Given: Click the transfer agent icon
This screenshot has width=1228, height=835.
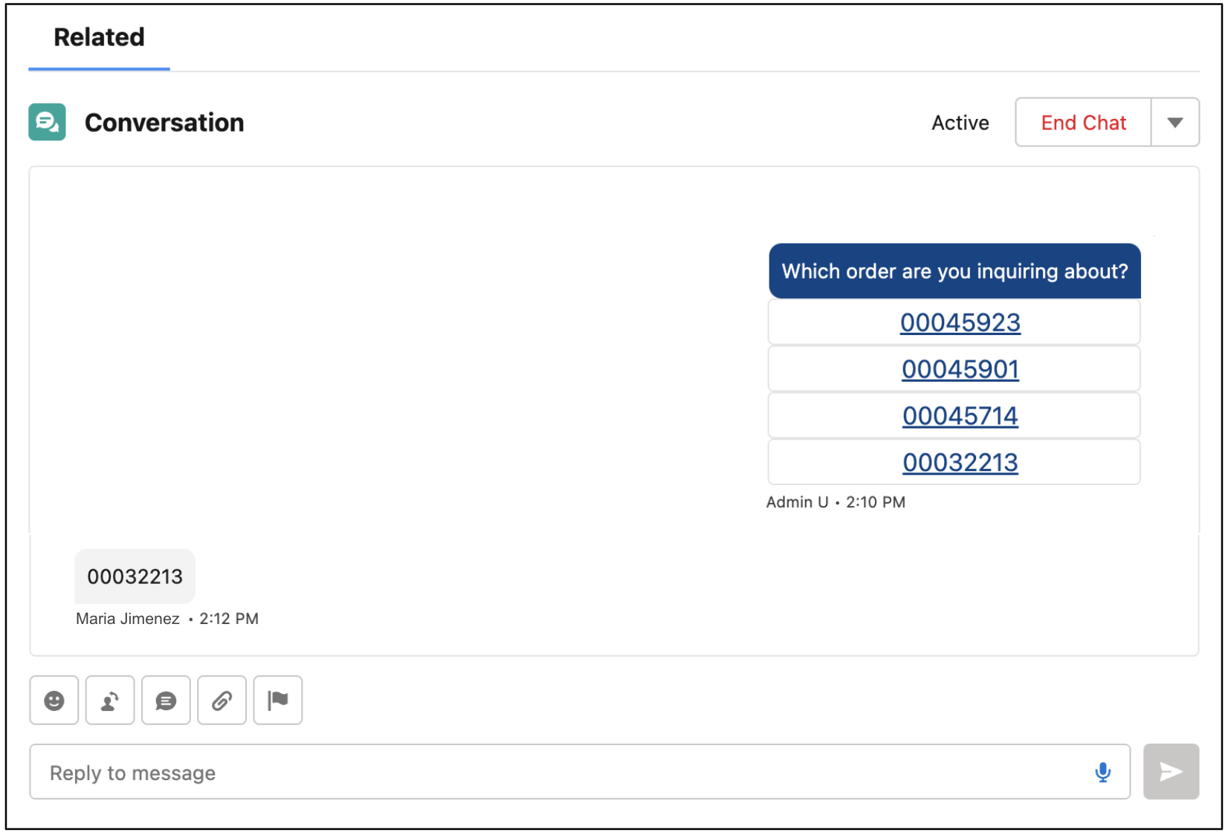Looking at the screenshot, I should tap(109, 700).
